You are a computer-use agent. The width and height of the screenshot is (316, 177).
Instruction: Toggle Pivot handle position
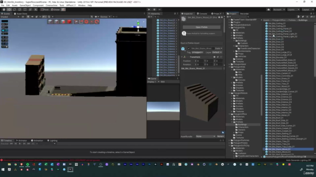45,9
